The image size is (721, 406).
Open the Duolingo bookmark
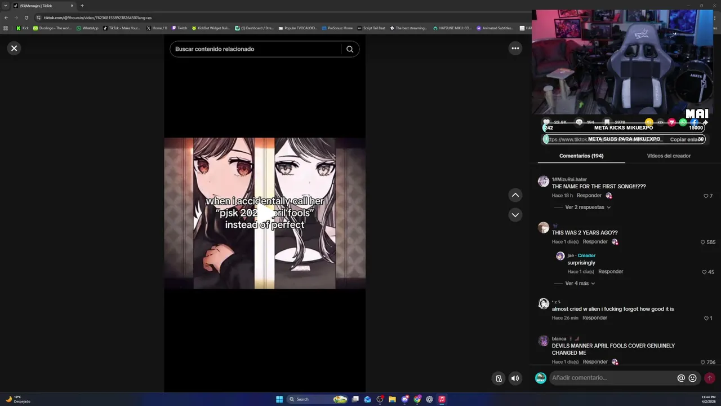click(x=52, y=28)
